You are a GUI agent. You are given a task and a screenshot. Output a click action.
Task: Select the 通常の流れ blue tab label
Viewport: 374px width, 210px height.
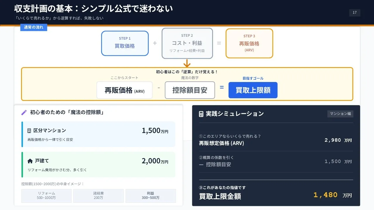coord(34,27)
